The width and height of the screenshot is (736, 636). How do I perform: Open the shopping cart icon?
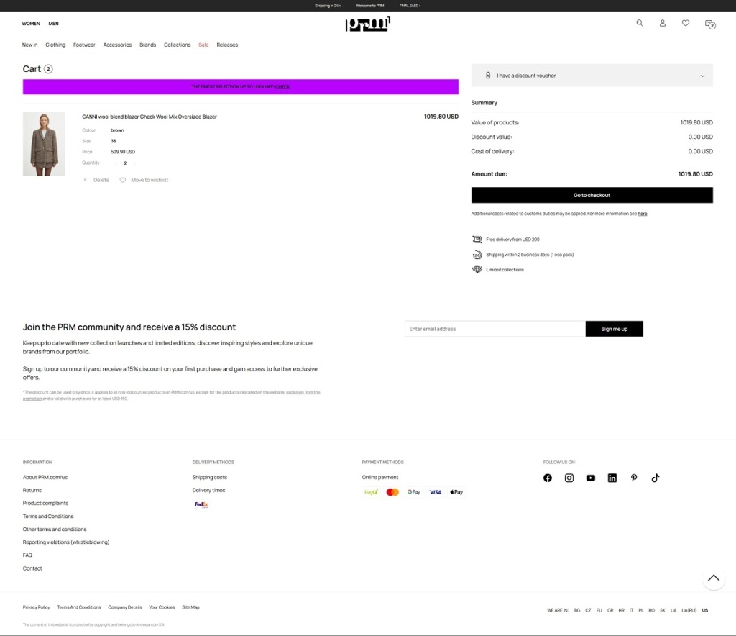[709, 24]
